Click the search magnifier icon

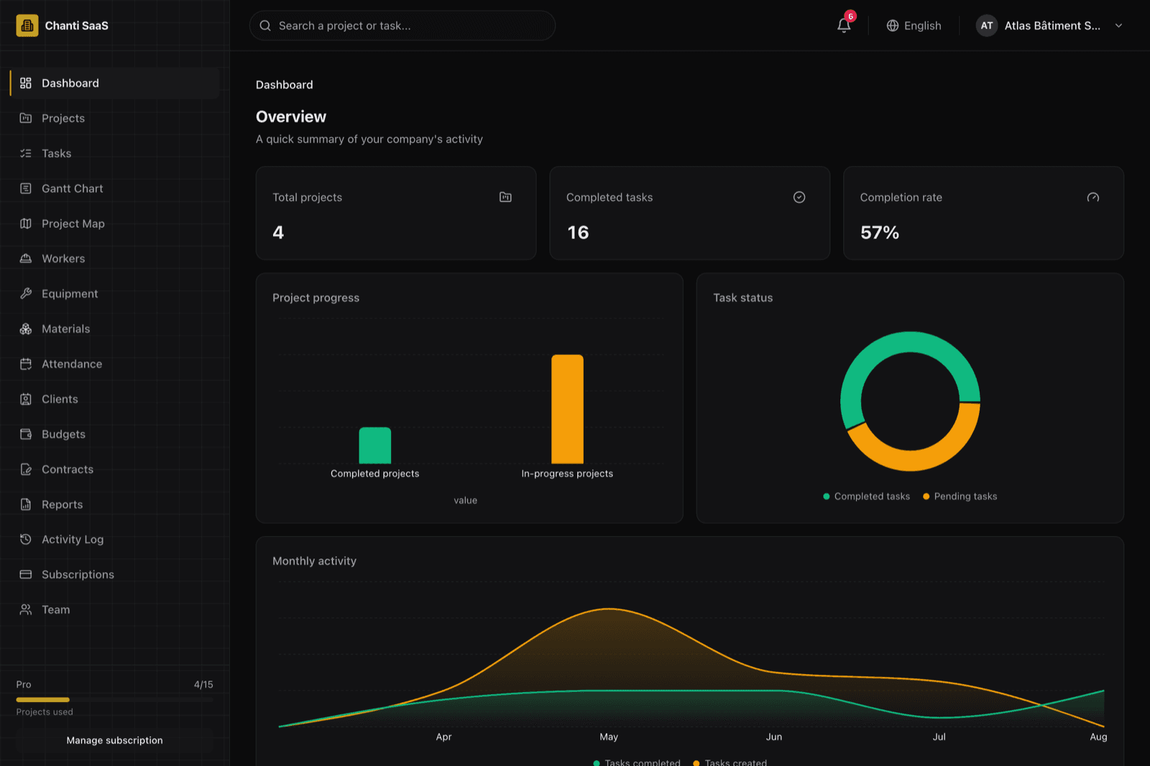(265, 26)
